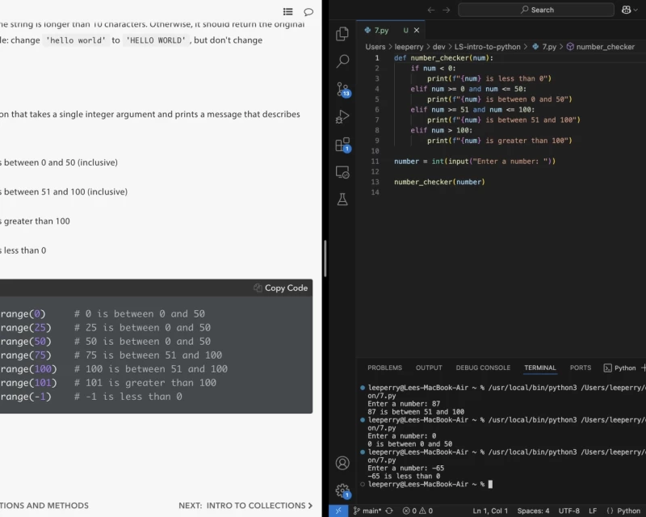This screenshot has height=517, width=646.
Task: Open the Explorer icon in activity bar
Action: (342, 34)
